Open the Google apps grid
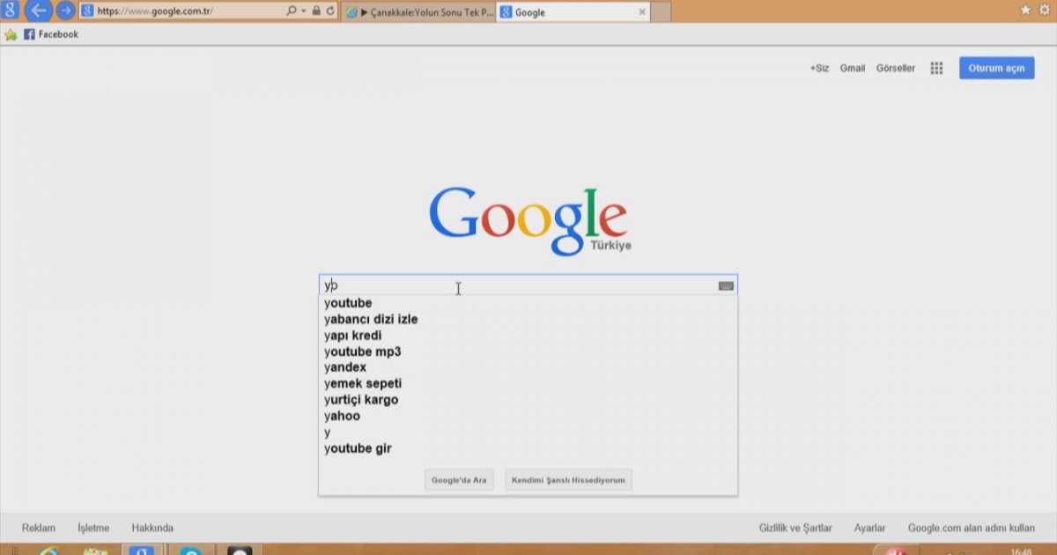Viewport: 1057px width, 555px height. [x=936, y=68]
